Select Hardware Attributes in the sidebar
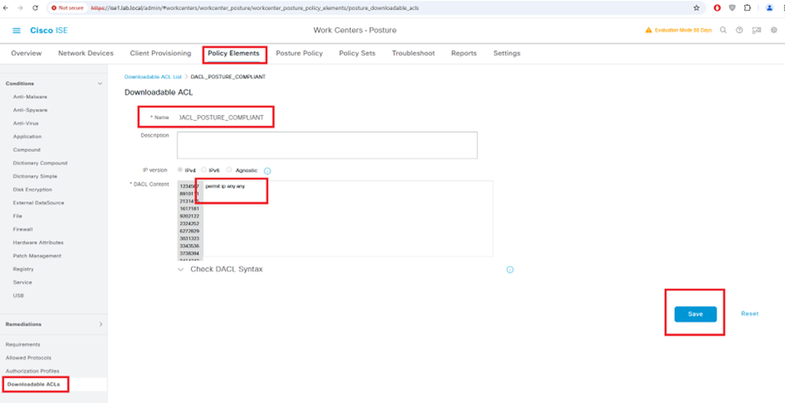This screenshot has width=785, height=403. tap(38, 243)
